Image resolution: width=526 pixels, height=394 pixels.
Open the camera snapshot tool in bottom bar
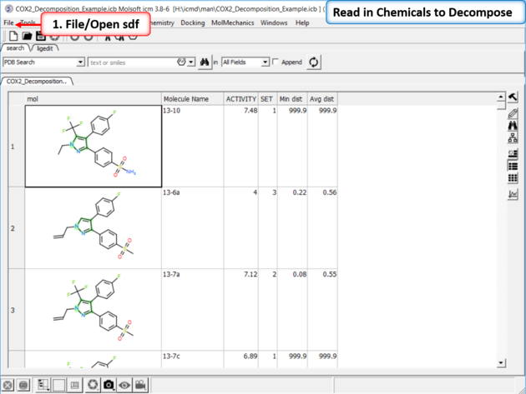pos(109,385)
